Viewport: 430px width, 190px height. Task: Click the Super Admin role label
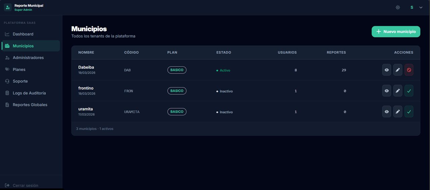[x=23, y=10]
